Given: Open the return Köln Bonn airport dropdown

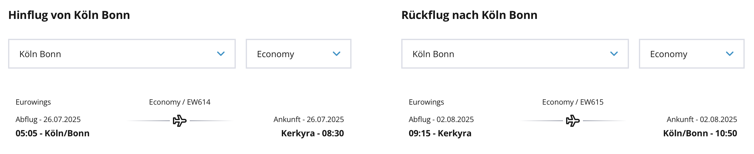Looking at the screenshot, I should (x=515, y=54).
